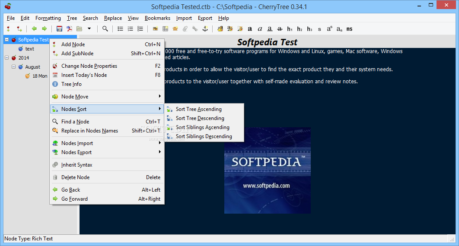Choose Go Forward in context menu

coord(107,199)
